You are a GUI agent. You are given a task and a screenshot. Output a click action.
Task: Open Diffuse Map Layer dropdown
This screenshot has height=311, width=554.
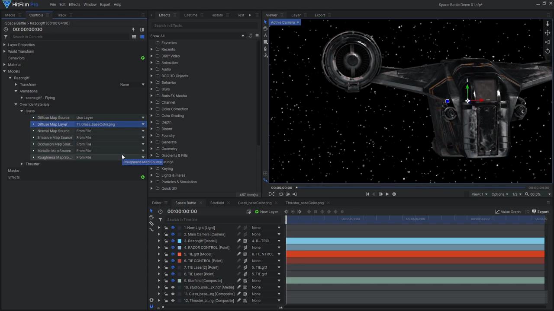[110, 124]
